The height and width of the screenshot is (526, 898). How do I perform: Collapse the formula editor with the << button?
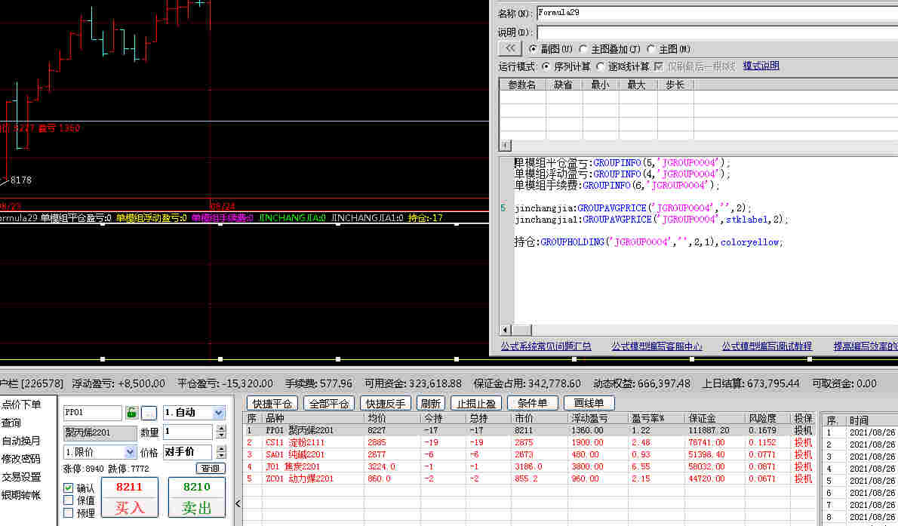pyautogui.click(x=509, y=49)
